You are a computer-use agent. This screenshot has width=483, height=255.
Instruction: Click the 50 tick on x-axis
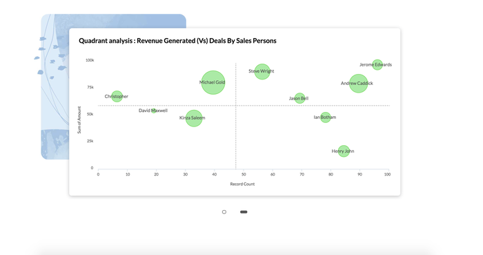244,174
